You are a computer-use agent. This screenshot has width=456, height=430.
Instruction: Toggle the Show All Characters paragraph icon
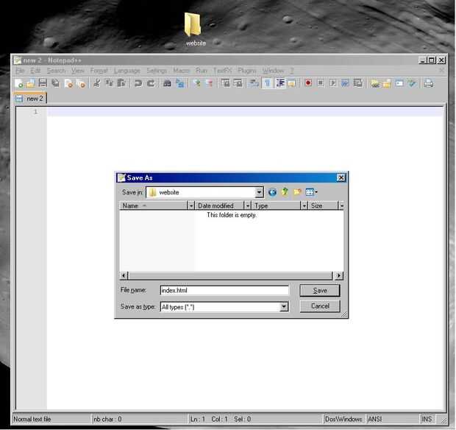point(267,83)
